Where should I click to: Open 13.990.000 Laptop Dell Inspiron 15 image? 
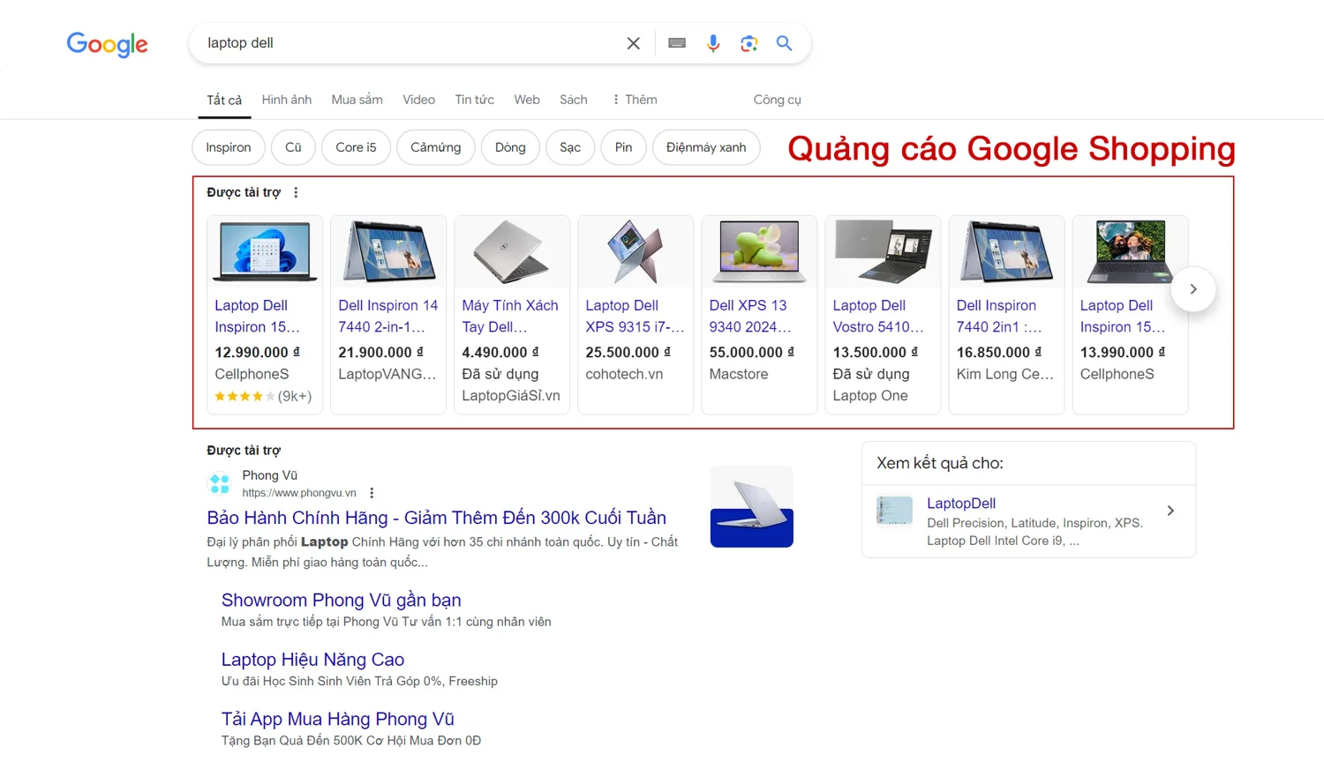[1130, 251]
